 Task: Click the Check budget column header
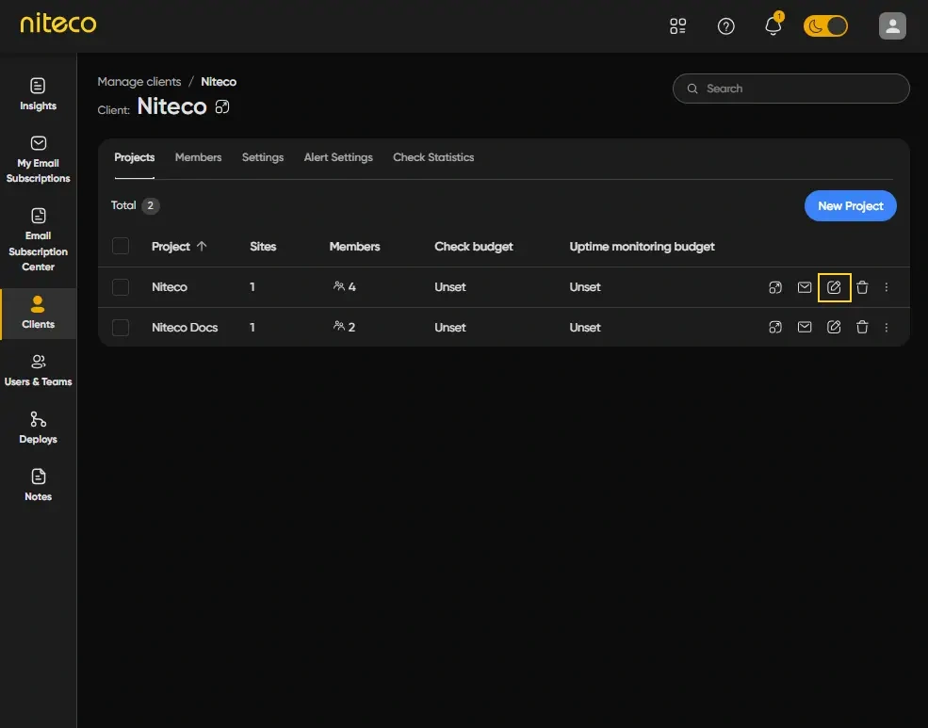(x=474, y=247)
